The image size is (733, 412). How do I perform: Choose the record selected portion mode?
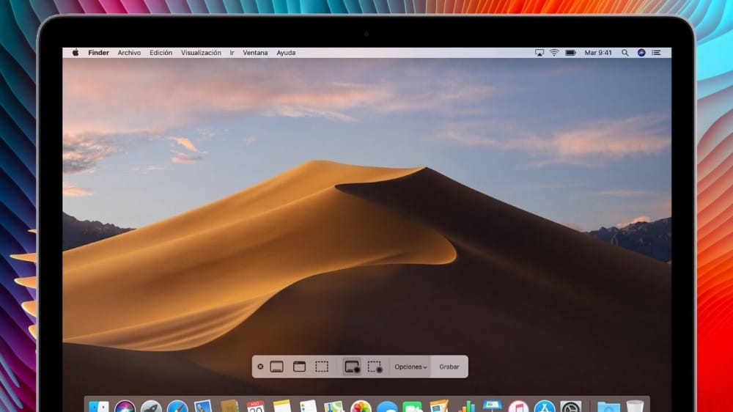375,367
